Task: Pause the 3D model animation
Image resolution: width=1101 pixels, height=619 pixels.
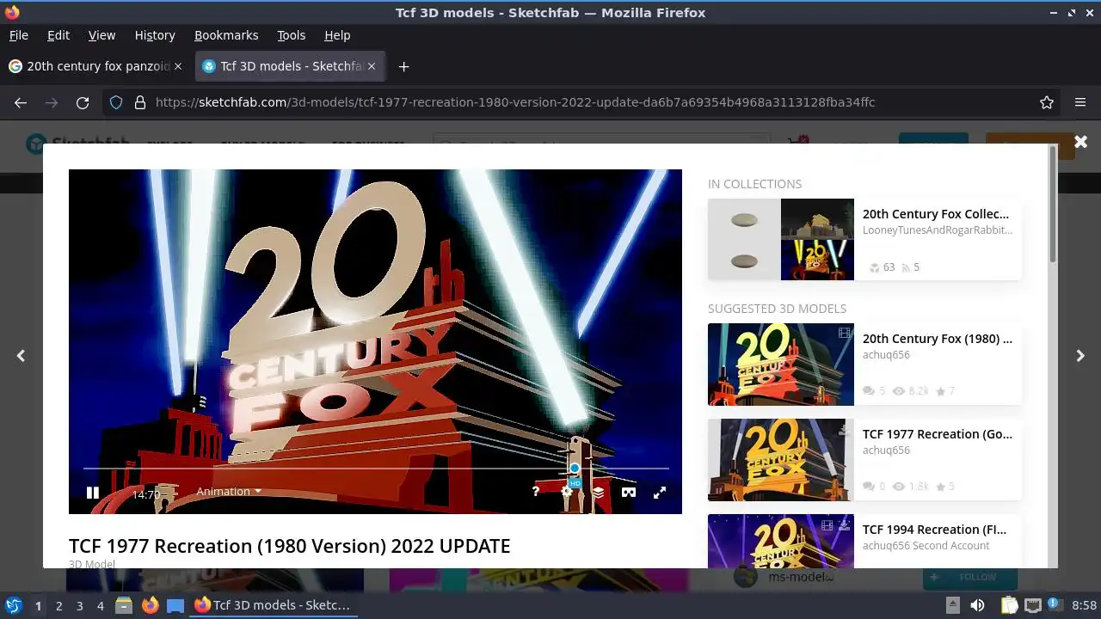Action: click(93, 493)
